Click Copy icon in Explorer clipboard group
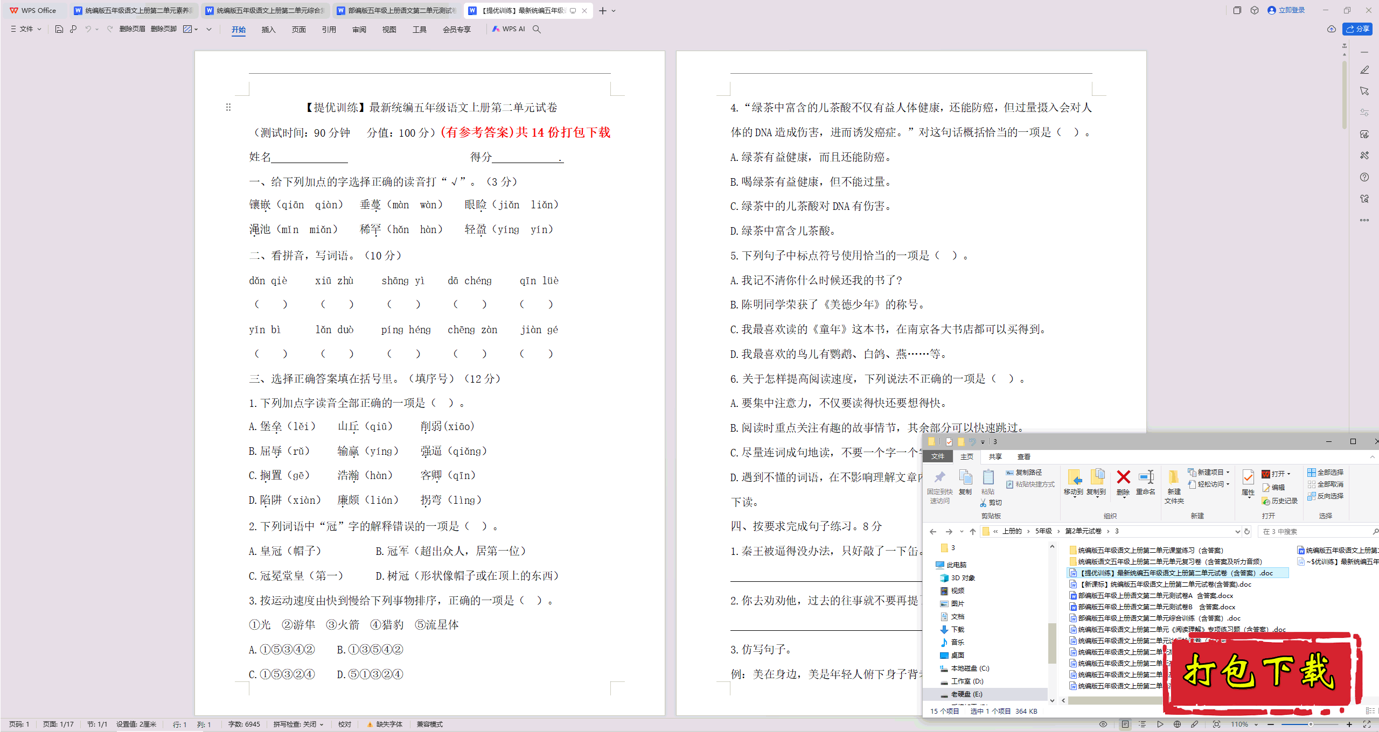 pyautogui.click(x=965, y=478)
